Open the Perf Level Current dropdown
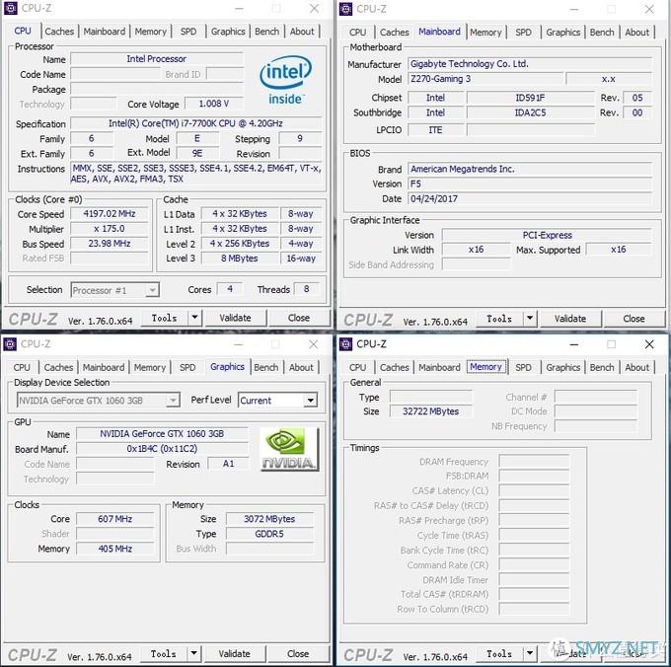 (277, 400)
